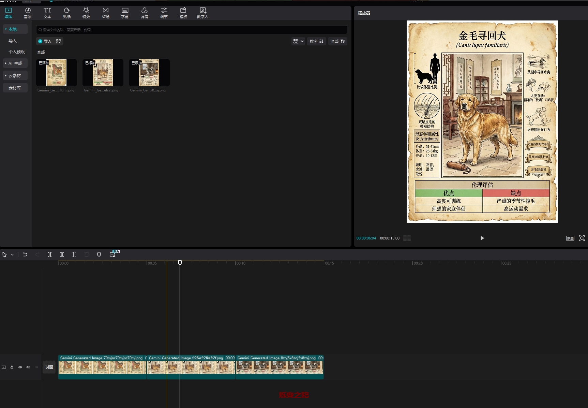This screenshot has width=588, height=408.
Task: Open the view mode dropdown above media grid
Action: [x=298, y=41]
